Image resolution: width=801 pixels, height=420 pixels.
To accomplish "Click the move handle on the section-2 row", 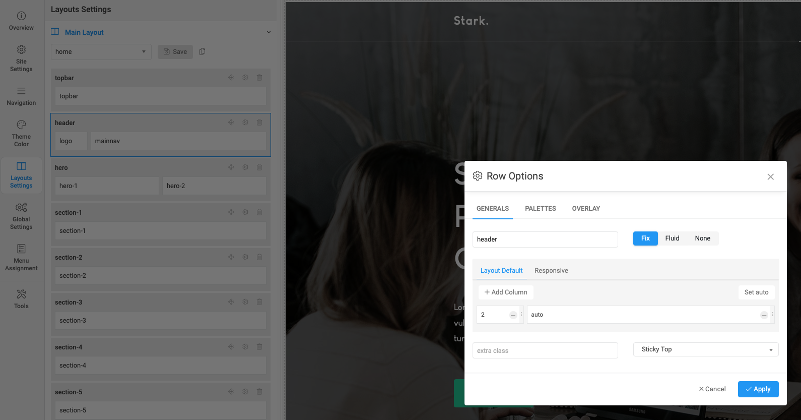I will pos(231,257).
